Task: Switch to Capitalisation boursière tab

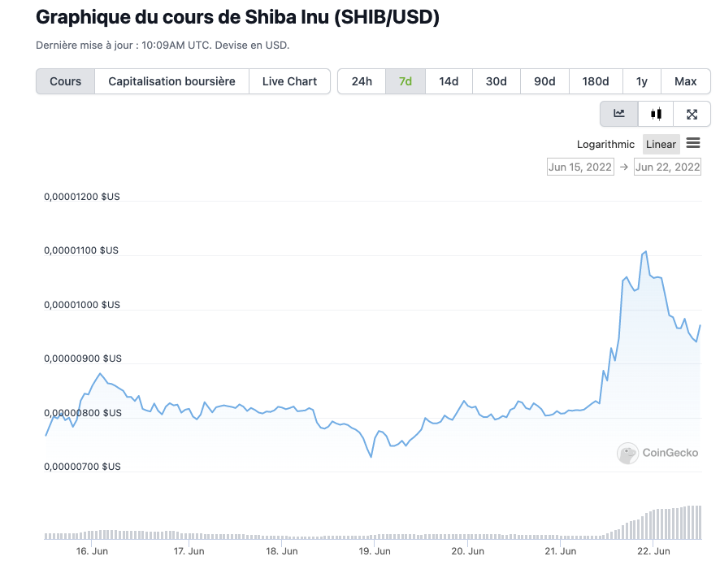Action: coord(171,81)
